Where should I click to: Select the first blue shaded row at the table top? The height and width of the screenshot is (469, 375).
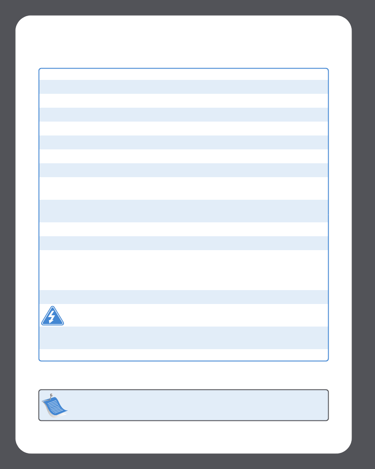184,87
